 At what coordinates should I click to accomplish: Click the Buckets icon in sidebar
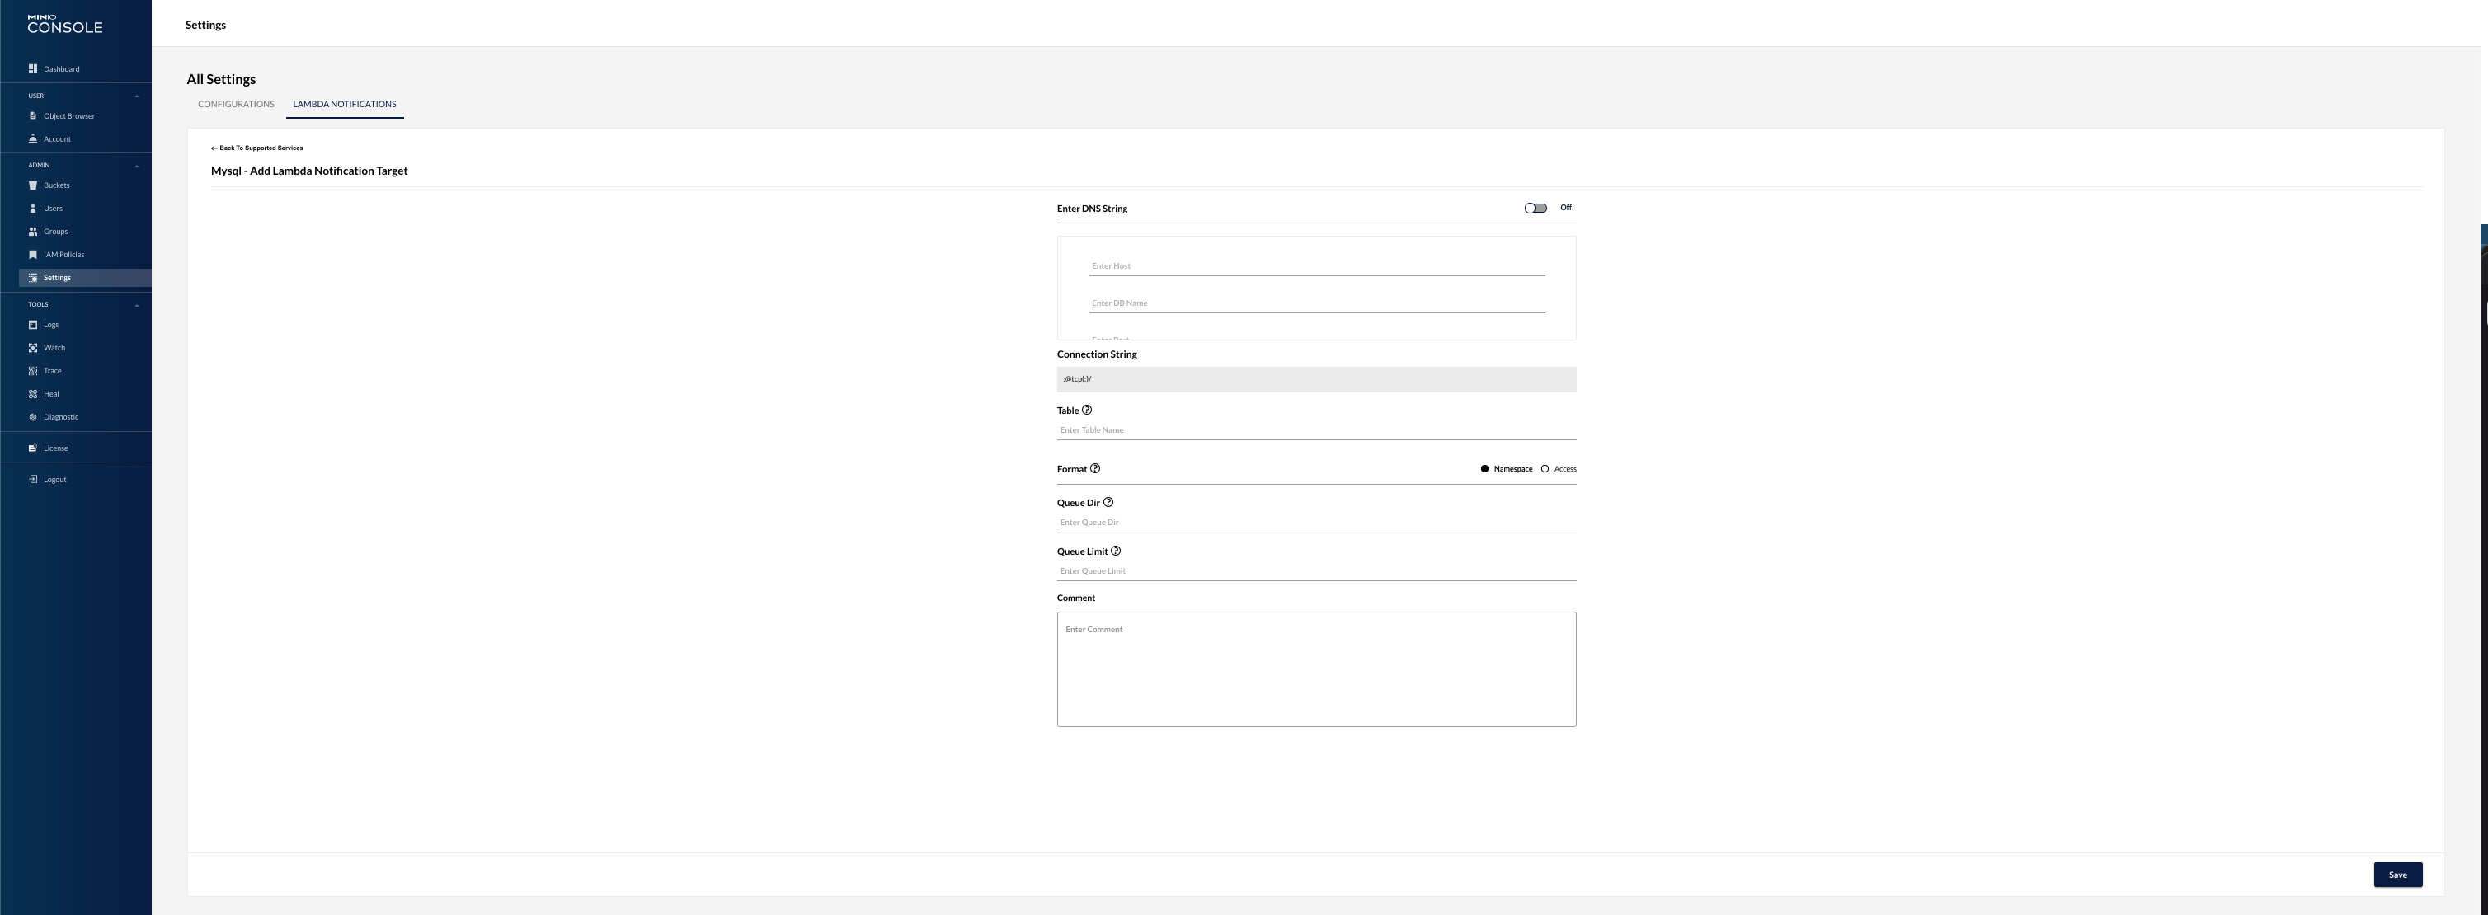pos(33,185)
